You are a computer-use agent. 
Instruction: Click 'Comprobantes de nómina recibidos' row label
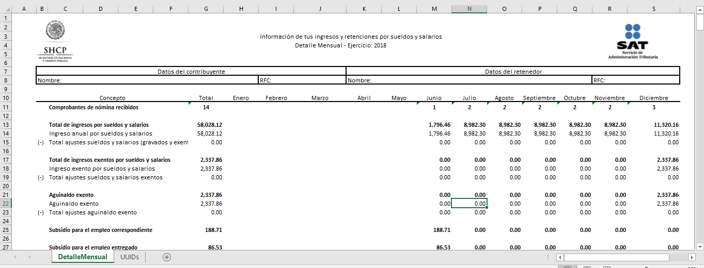93,107
